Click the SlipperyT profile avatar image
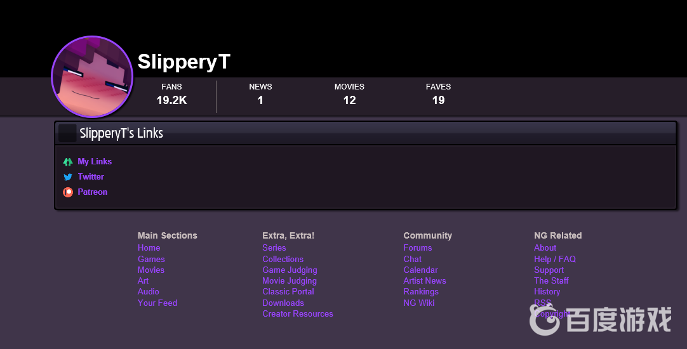This screenshot has height=349, width=687. [x=92, y=77]
